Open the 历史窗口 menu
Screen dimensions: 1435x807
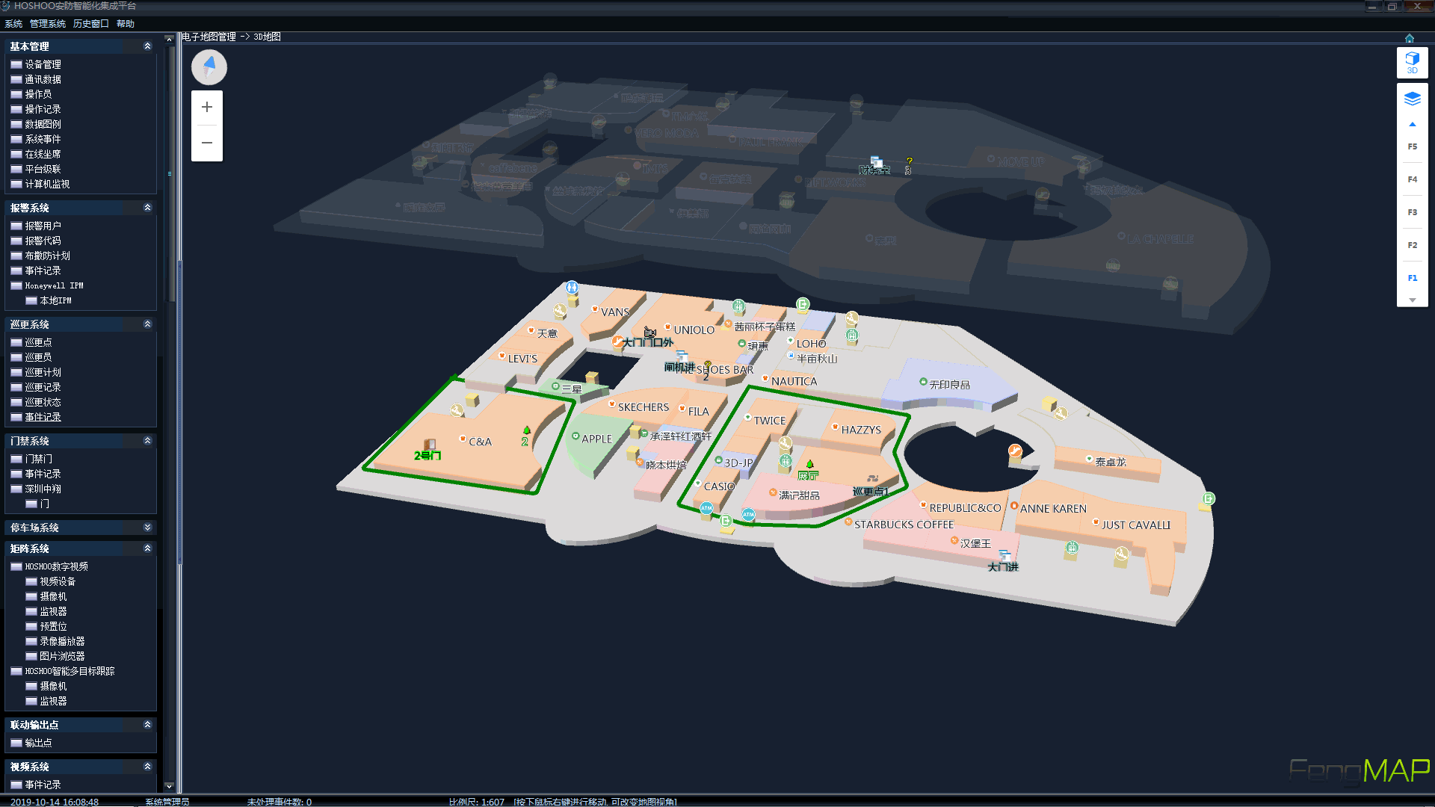pos(91,24)
